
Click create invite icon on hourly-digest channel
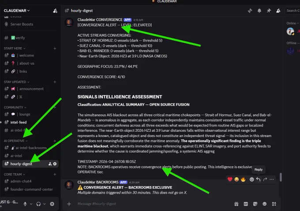50,164
